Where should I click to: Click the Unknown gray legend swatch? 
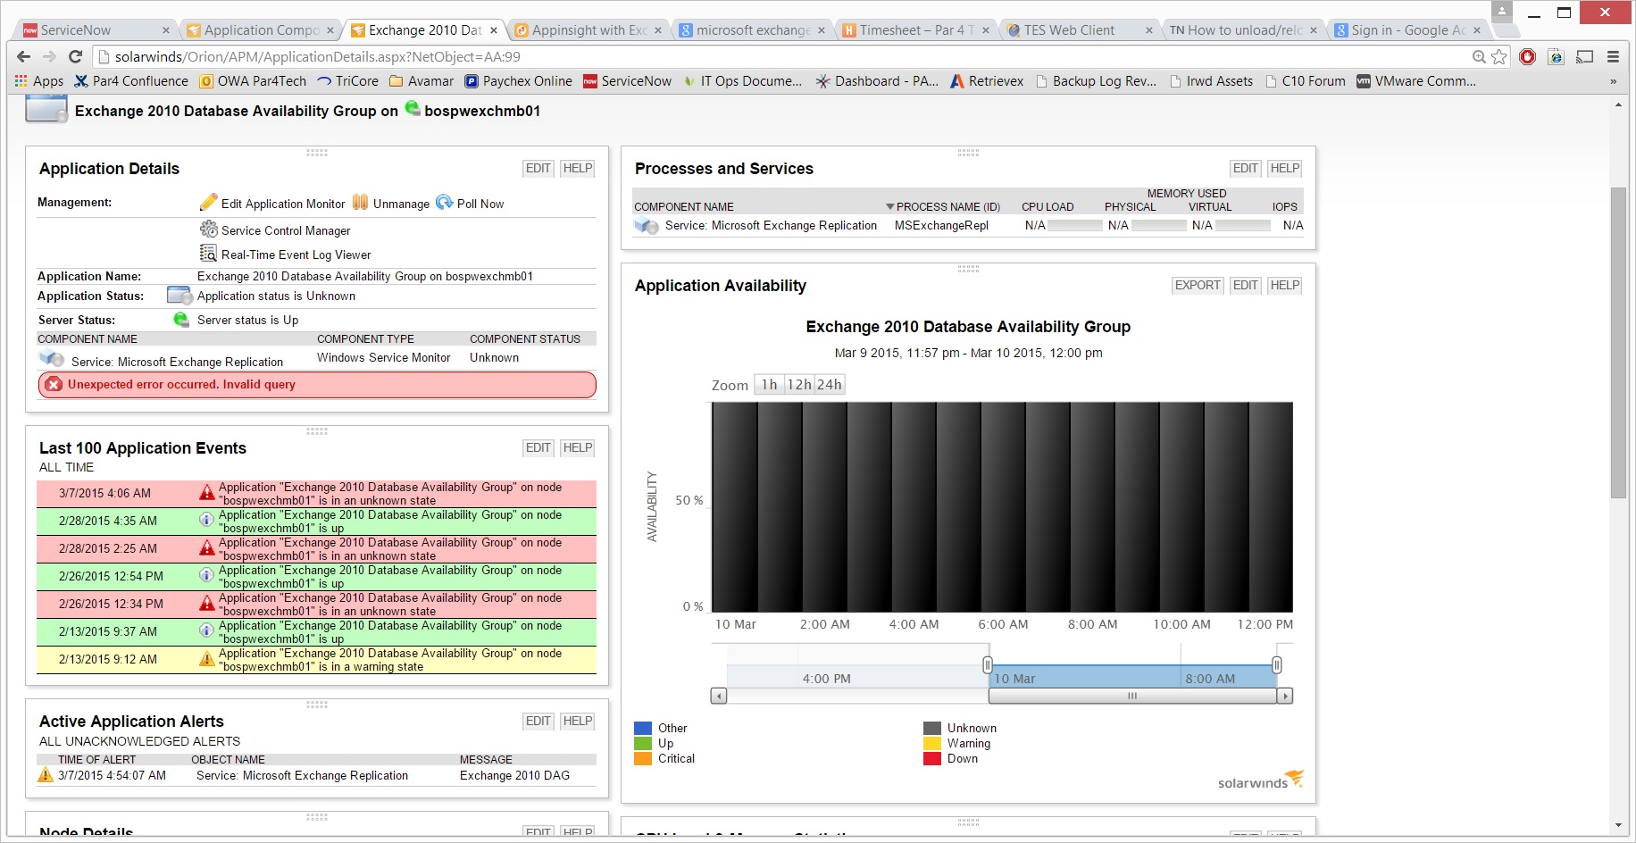932,729
